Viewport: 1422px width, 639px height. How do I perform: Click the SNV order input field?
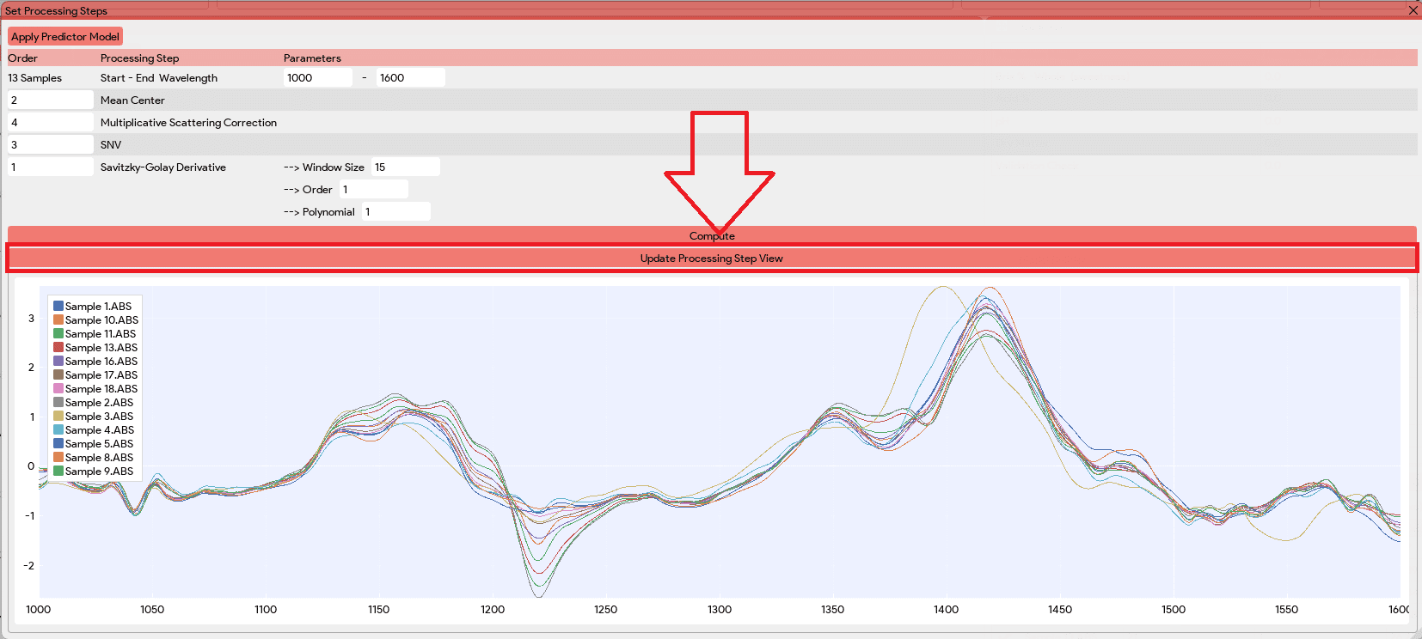(x=50, y=145)
